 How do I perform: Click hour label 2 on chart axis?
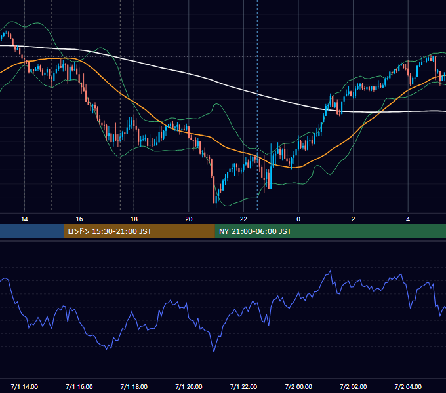click(354, 219)
